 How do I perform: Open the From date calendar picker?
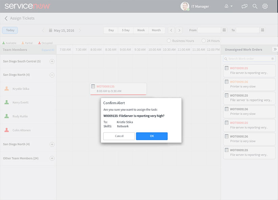[224, 30]
